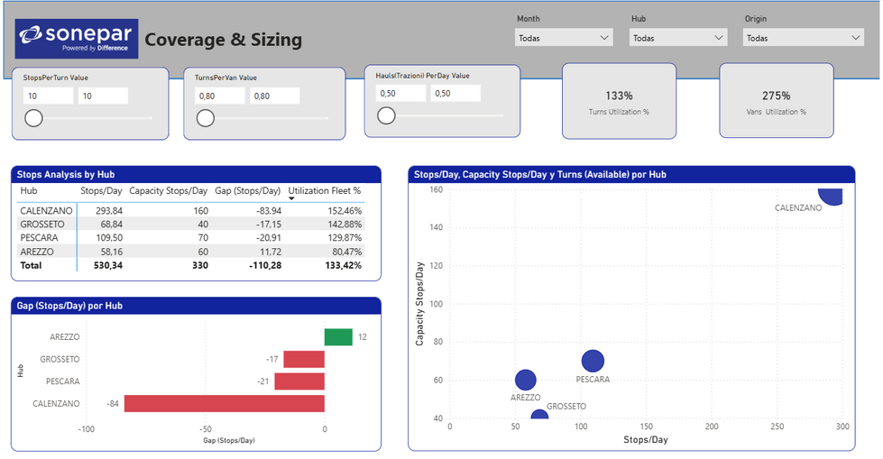This screenshot has height=459, width=883.
Task: Click the red CALENZANO gap bar
Action: point(225,403)
